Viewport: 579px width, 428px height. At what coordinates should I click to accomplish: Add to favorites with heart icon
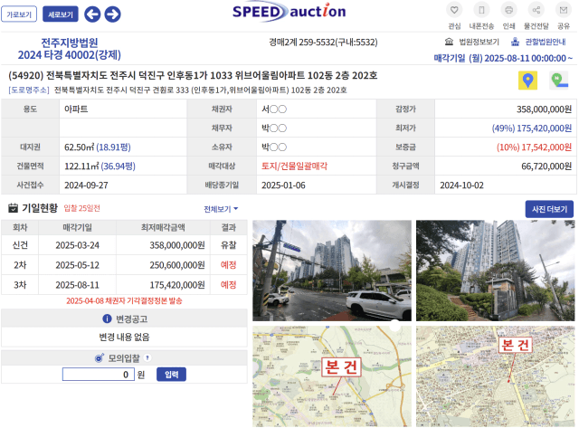tap(454, 10)
